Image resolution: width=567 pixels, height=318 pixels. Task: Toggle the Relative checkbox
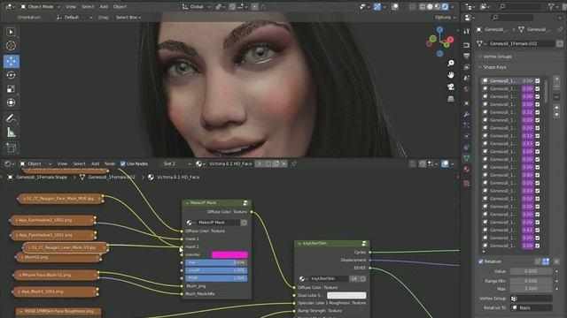(481, 261)
